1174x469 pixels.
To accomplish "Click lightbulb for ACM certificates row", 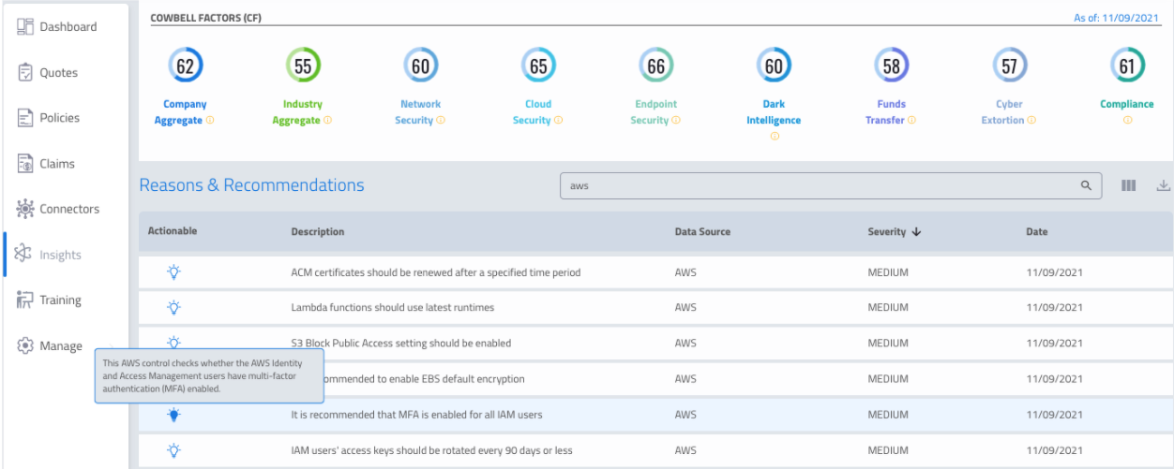I will (173, 272).
